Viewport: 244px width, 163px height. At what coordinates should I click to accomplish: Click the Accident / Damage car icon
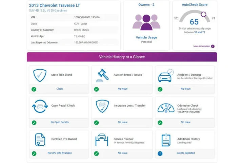[x=166, y=76]
